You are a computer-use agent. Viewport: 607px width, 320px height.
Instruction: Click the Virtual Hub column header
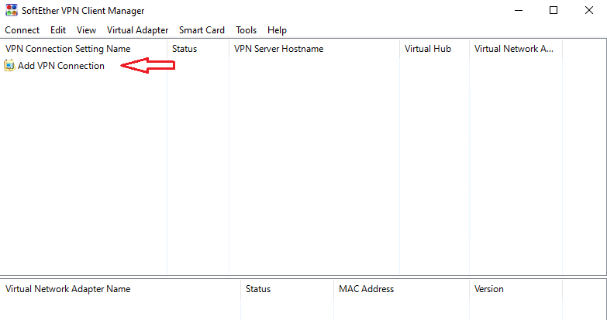[434, 49]
